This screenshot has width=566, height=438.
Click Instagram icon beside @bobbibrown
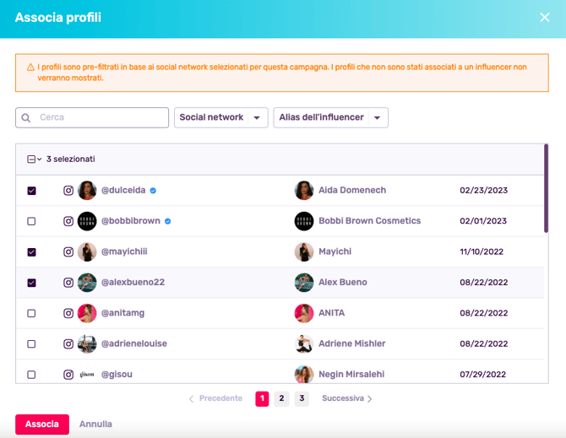point(68,221)
